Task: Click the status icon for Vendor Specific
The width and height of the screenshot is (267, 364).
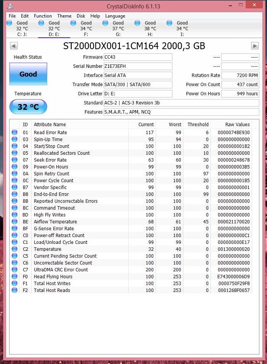Action: click(14, 187)
